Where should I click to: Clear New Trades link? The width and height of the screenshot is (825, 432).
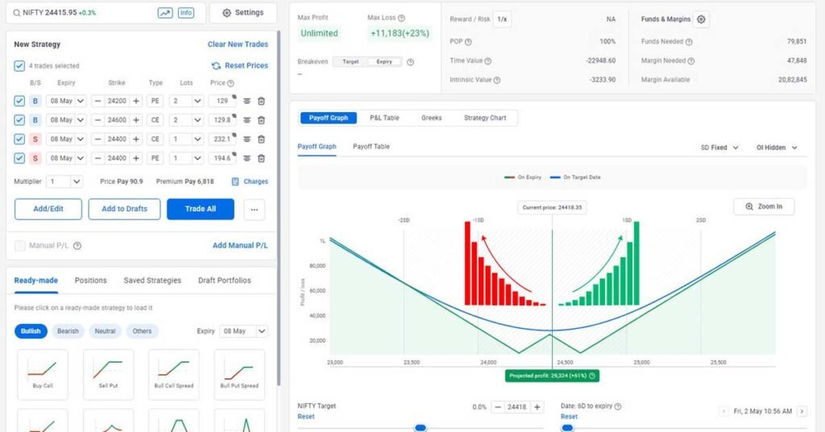(238, 44)
